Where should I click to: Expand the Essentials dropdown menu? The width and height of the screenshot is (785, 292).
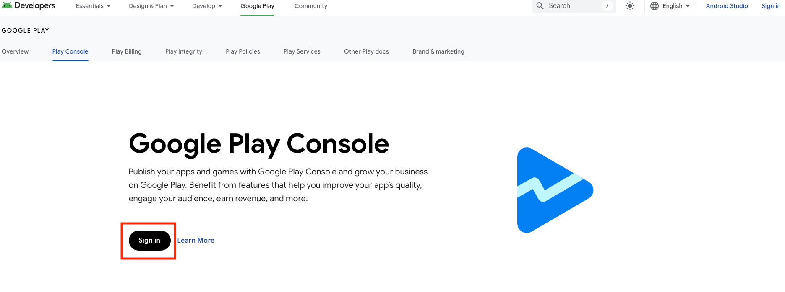point(93,6)
